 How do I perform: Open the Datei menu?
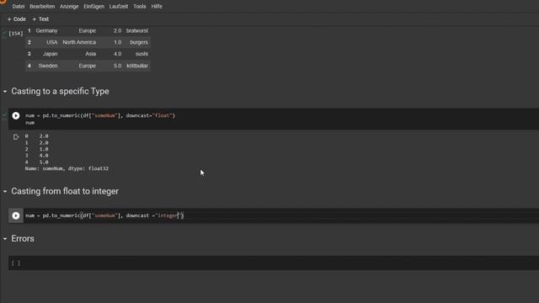point(19,6)
